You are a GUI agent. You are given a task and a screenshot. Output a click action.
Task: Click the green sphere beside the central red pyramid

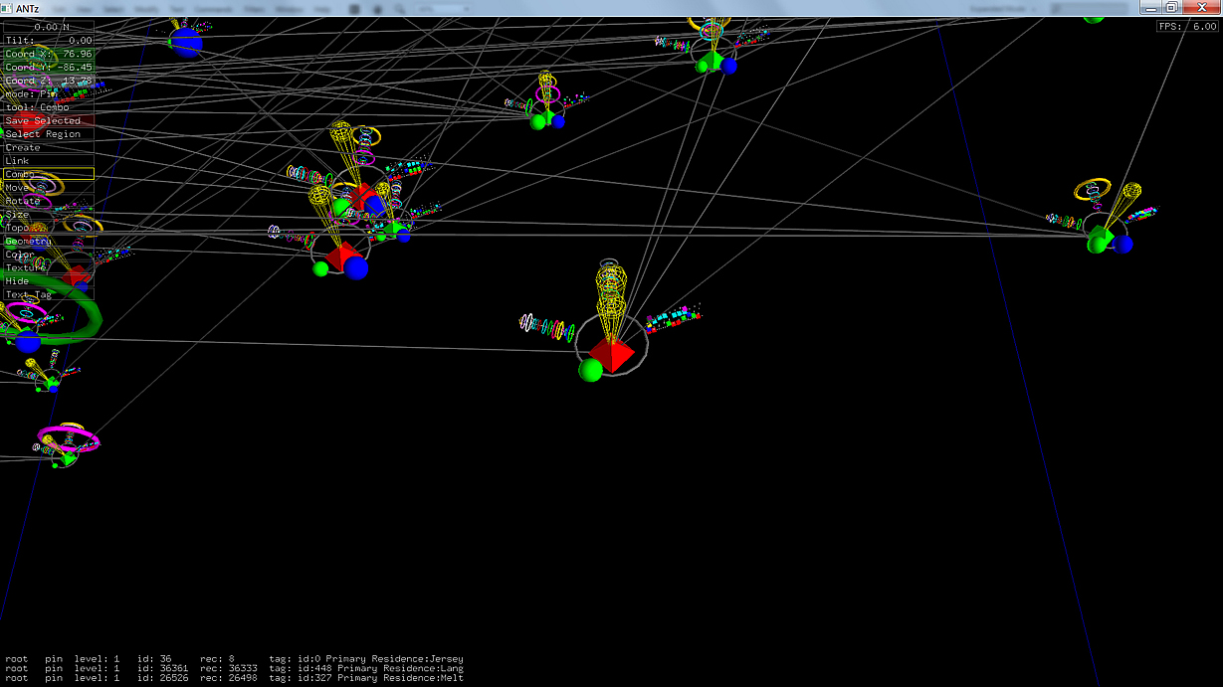[x=591, y=370]
